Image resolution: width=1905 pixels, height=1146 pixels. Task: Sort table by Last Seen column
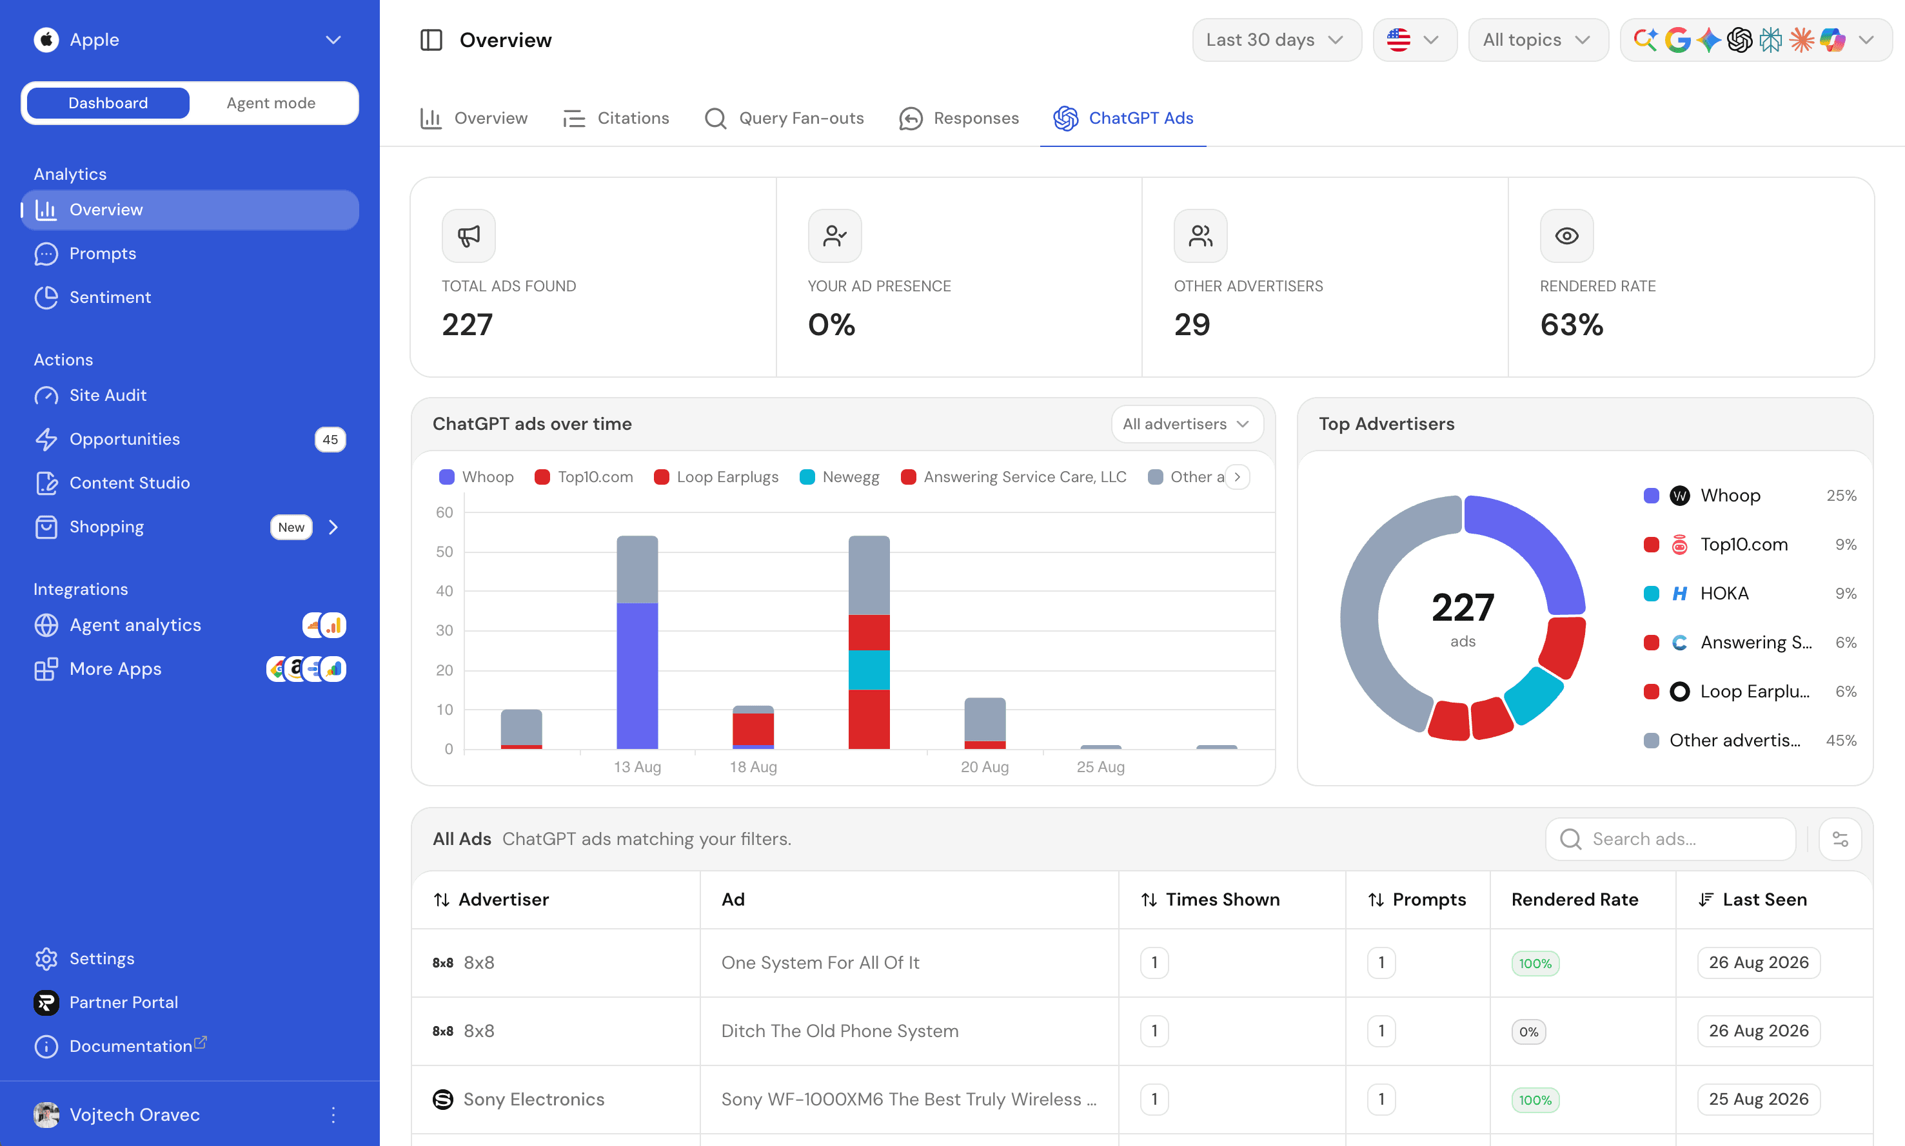pyautogui.click(x=1753, y=900)
